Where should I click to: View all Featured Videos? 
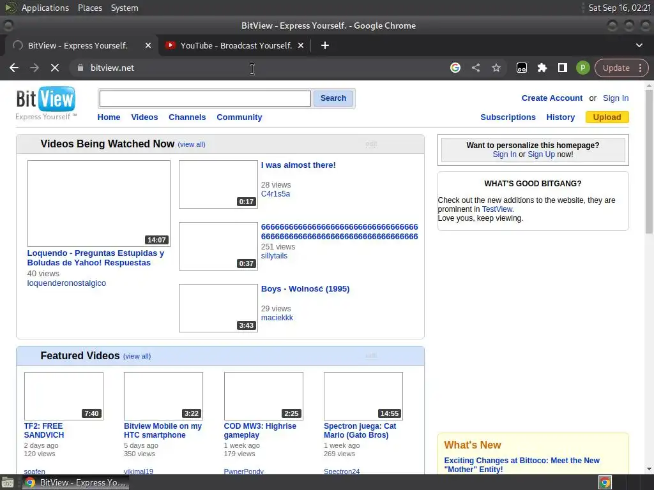click(137, 356)
